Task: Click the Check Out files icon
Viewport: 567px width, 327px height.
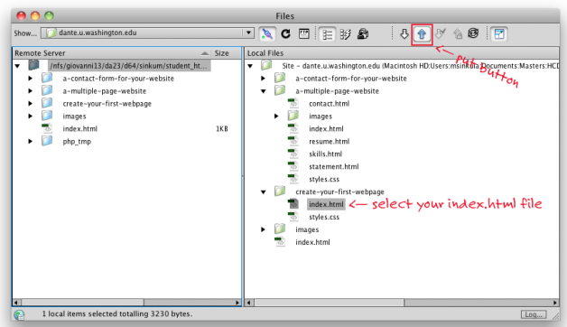Action: coord(440,34)
